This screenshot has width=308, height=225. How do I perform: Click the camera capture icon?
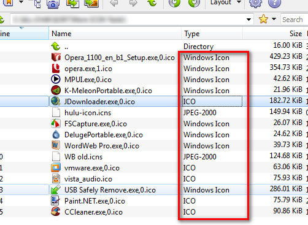coord(53,4)
